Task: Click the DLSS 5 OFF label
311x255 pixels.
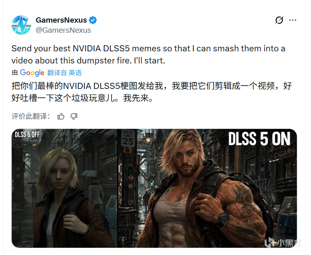Action: (x=27, y=135)
